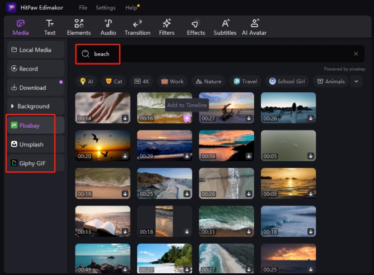This screenshot has width=374, height=275.
Task: Expand more tags with the chevron
Action: pos(357,81)
